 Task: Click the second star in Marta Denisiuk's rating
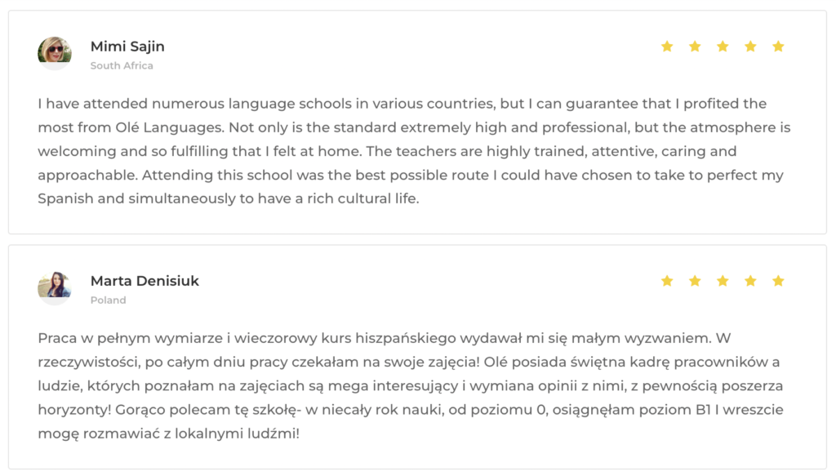pyautogui.click(x=695, y=281)
